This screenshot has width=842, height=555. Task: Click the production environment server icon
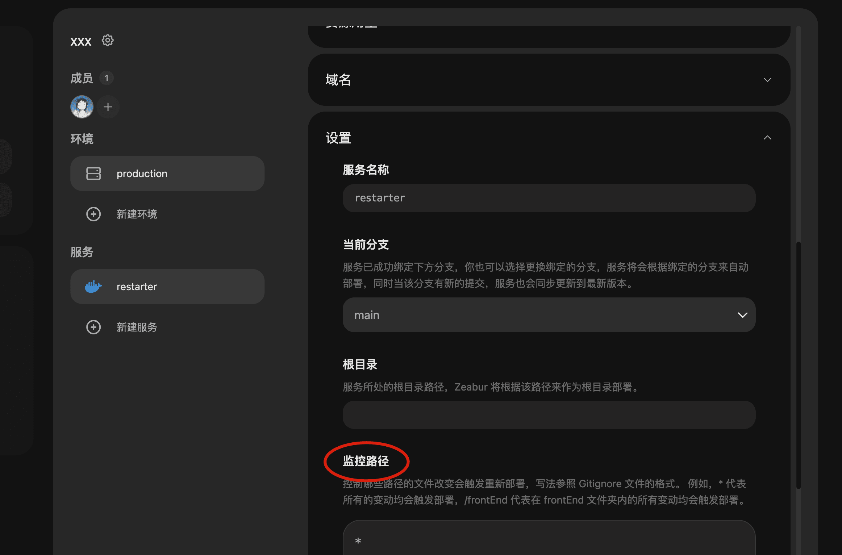coord(93,174)
